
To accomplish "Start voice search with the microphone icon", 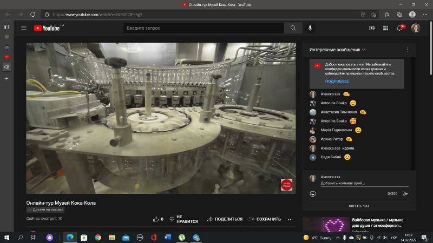I will tap(310, 28).
